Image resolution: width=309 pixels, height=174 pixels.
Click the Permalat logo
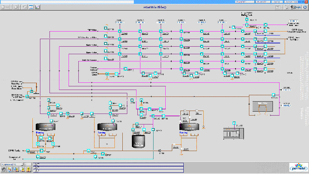298,167
